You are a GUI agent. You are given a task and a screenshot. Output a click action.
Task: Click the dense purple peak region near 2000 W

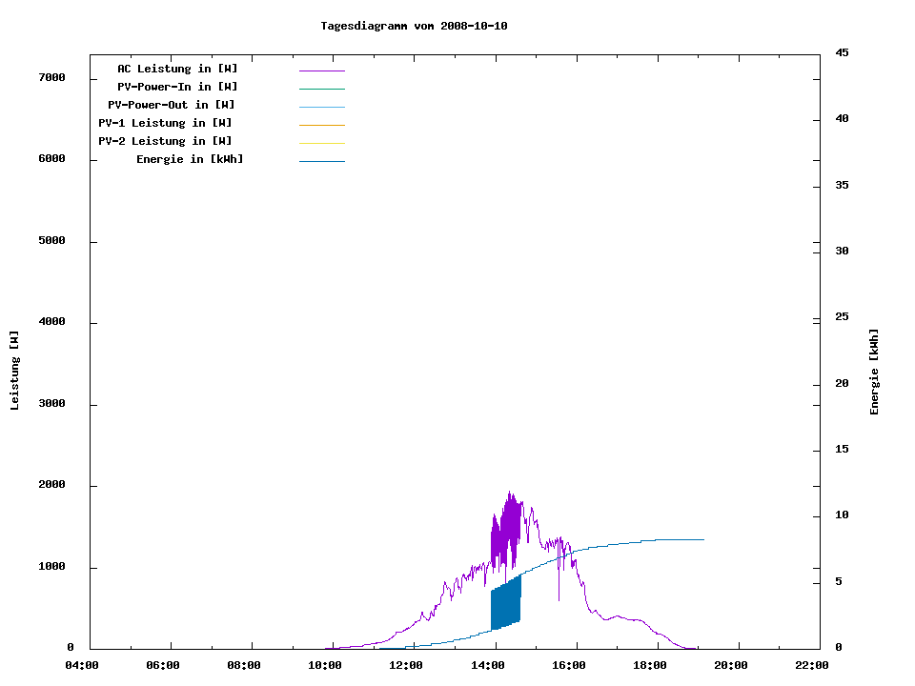pyautogui.click(x=509, y=524)
